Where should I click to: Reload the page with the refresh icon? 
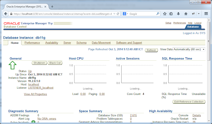point(118,14)
